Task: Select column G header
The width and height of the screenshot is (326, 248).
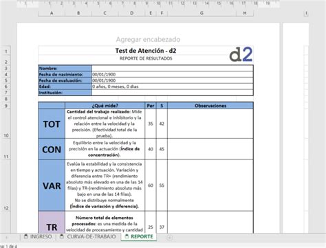Action: click(202, 13)
